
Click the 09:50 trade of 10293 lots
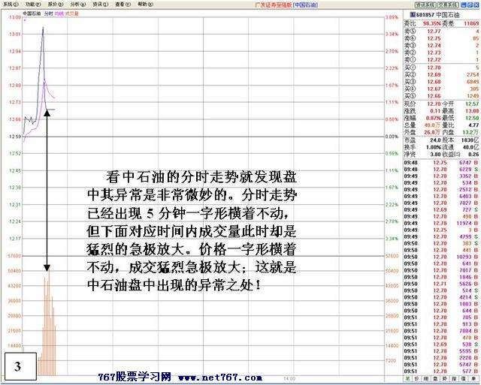441,257
